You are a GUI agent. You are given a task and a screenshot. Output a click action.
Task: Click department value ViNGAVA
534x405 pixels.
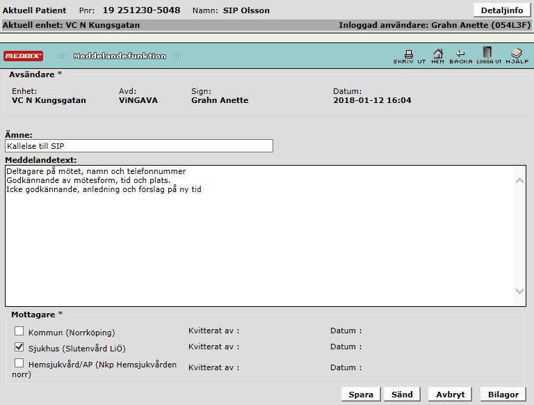tap(138, 100)
